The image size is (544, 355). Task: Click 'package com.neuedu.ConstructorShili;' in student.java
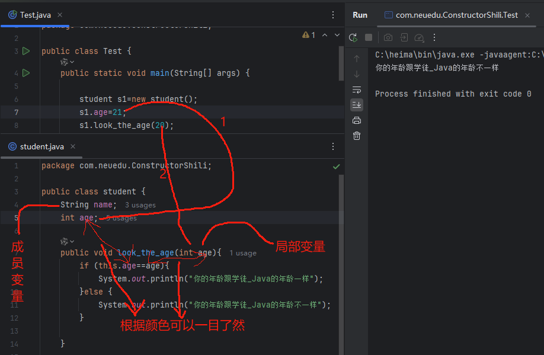tap(126, 165)
